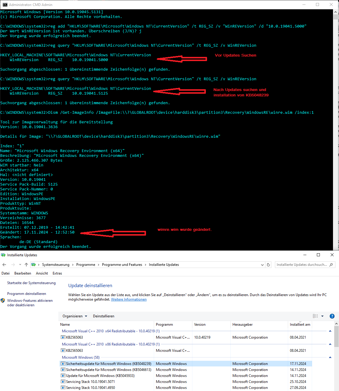The image size is (339, 391).
Task: Select Servicing Stack 10.0.19041.4950 entry
Action: (x=90, y=388)
